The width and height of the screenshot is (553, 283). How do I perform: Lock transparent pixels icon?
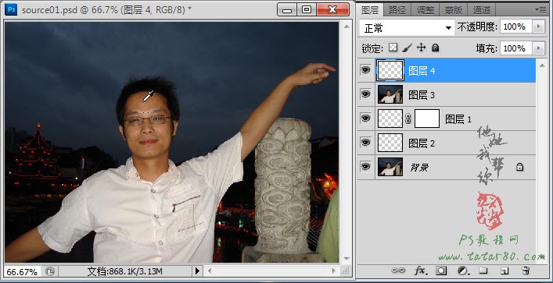point(393,48)
